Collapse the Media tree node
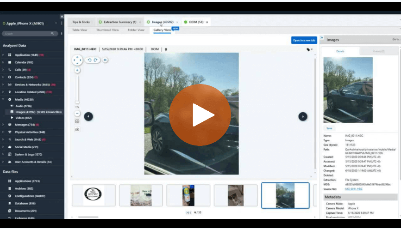 coord(3,99)
